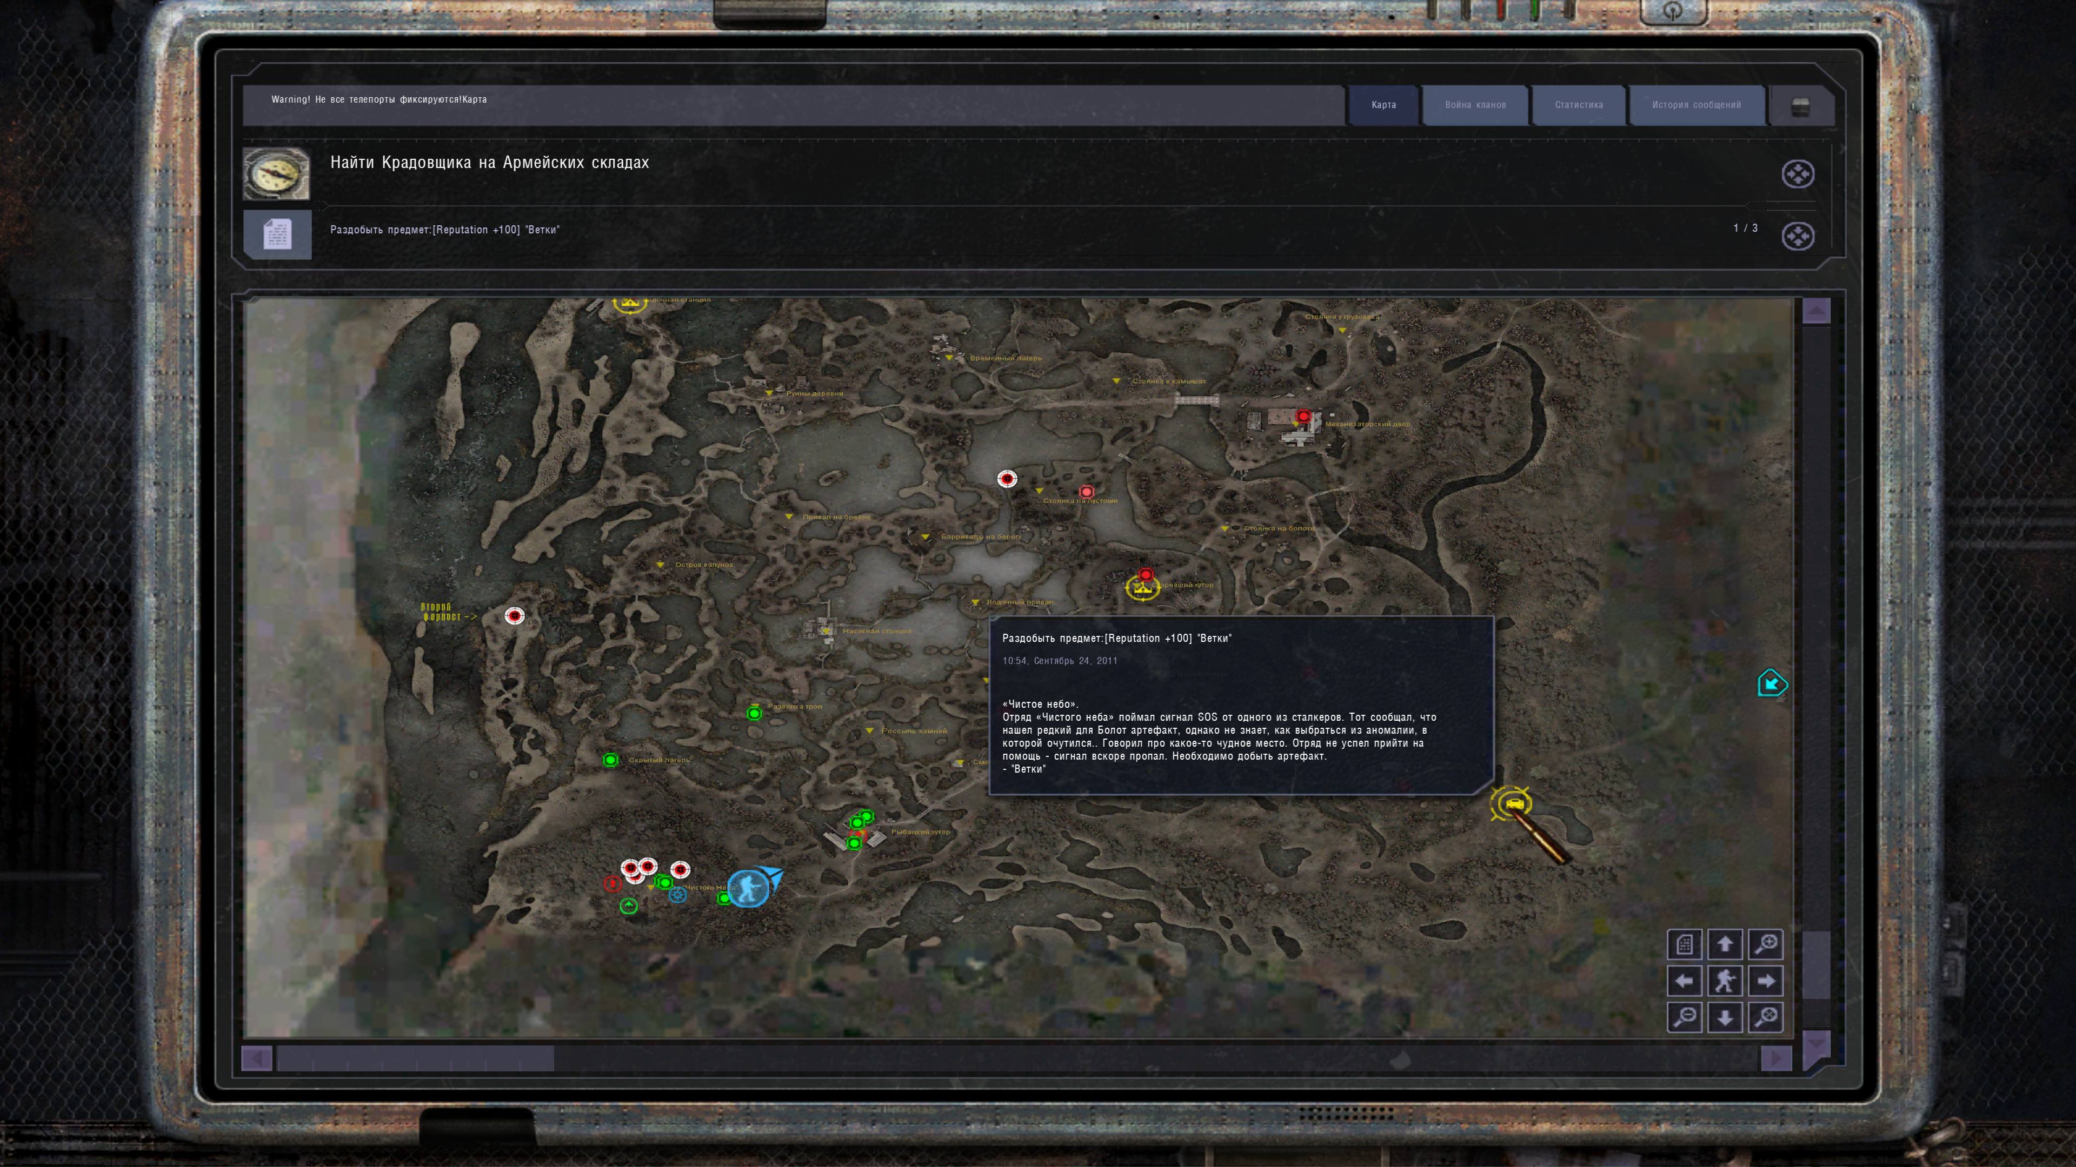Screen dimensions: 2076x1167
Task: Pan map left with arrow button
Action: click(x=1685, y=981)
